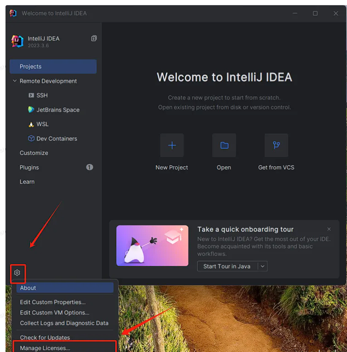Viewport: 347px width, 352px height.
Task: Click the Plugins update count badge
Action: [90, 167]
